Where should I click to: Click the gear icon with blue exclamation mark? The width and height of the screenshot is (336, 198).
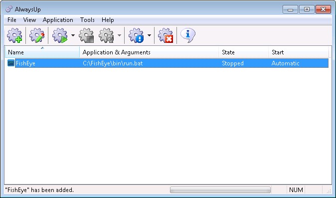click(136, 35)
